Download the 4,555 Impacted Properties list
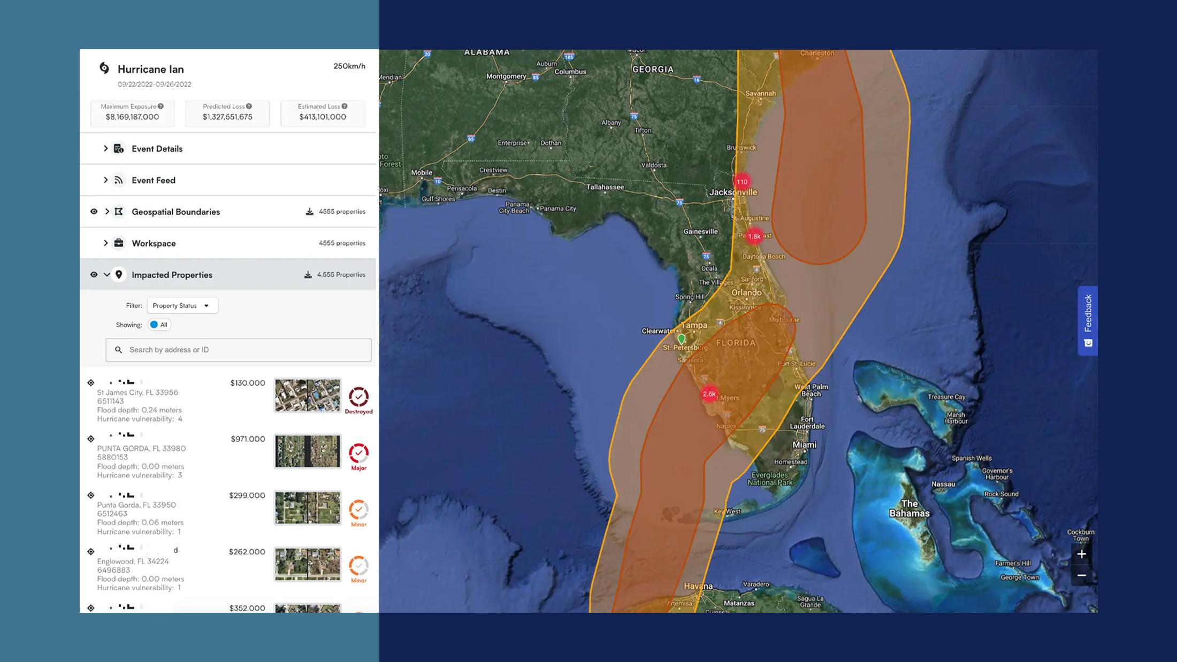 coord(308,274)
